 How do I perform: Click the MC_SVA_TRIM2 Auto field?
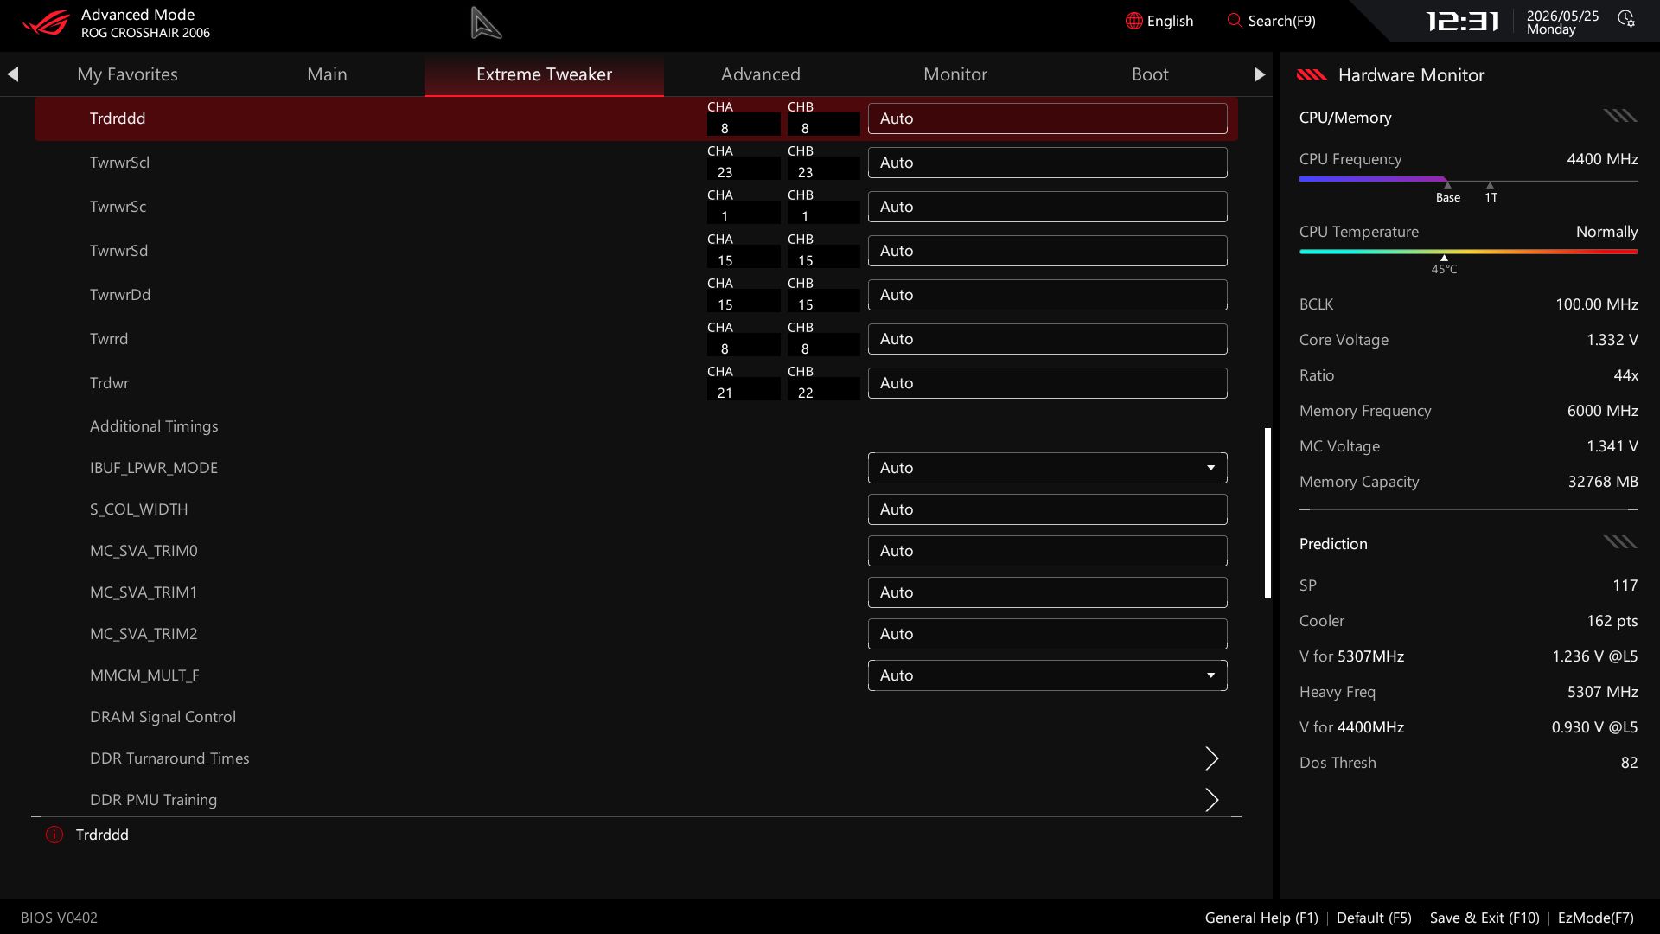(1047, 634)
